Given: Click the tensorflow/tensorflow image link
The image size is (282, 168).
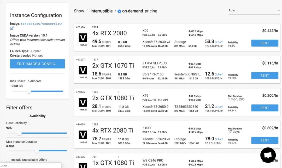Looking at the screenshot, I should coord(41,24).
